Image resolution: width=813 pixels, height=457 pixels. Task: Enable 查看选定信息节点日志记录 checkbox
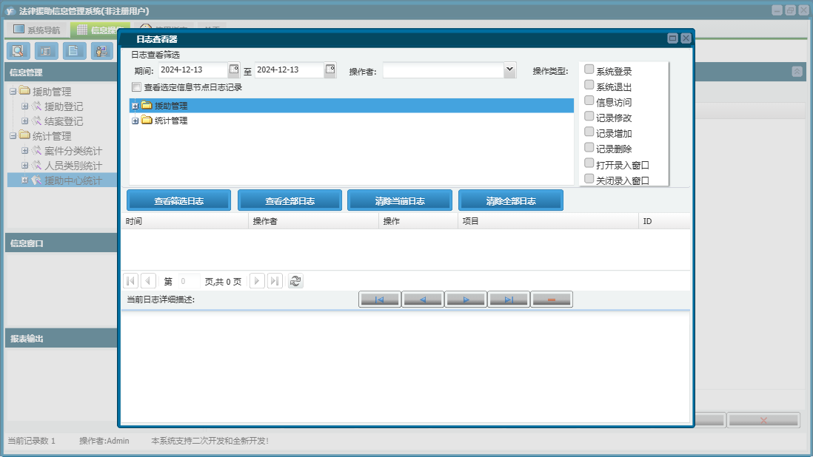(x=136, y=87)
